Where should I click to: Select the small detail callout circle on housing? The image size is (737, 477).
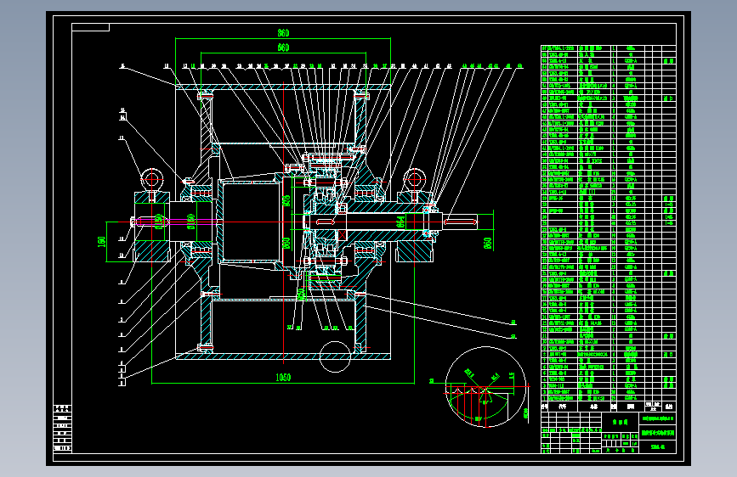335,356
